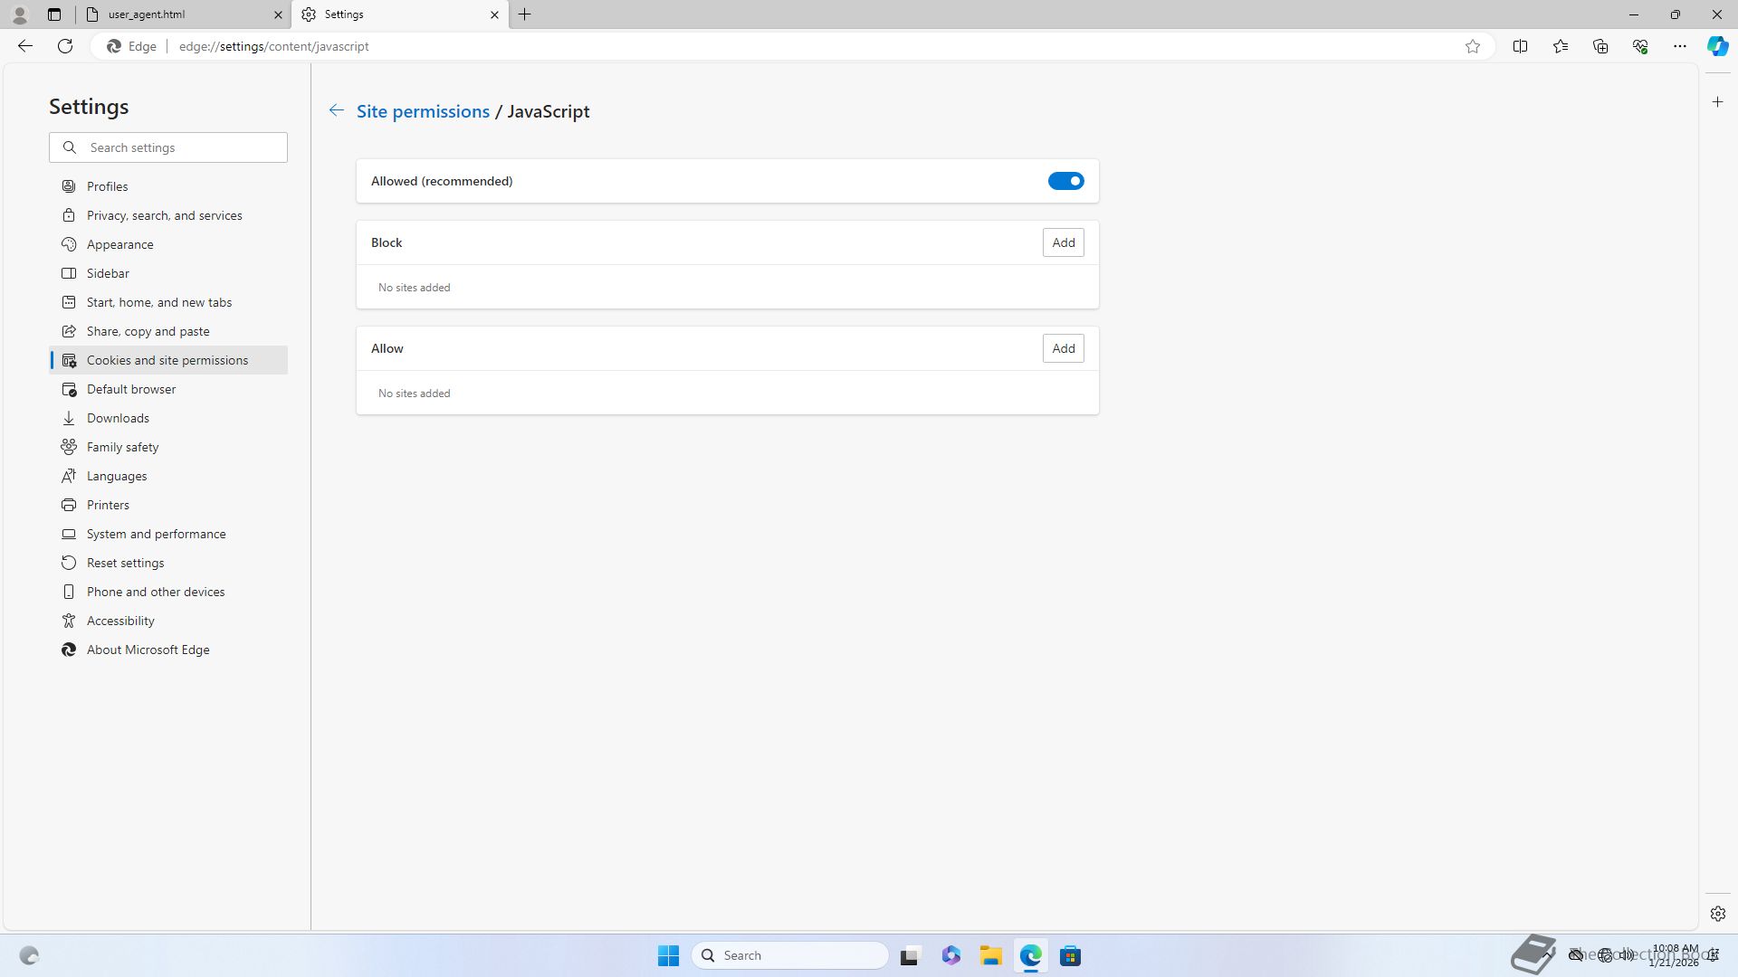Open tab actions menu icon
The image size is (1738, 977).
54,14
